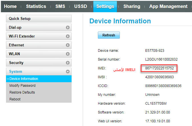The width and height of the screenshot is (192, 126).
Task: Click the highlighted IMEI number value
Action: pyautogui.click(x=159, y=68)
